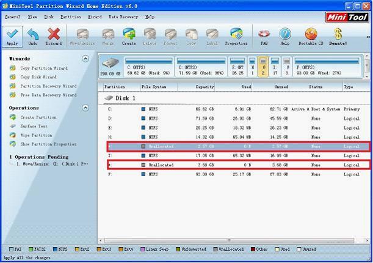The height and width of the screenshot is (263, 373).
Task: Open the FAQ lifebuoy icon
Action: coord(264,34)
